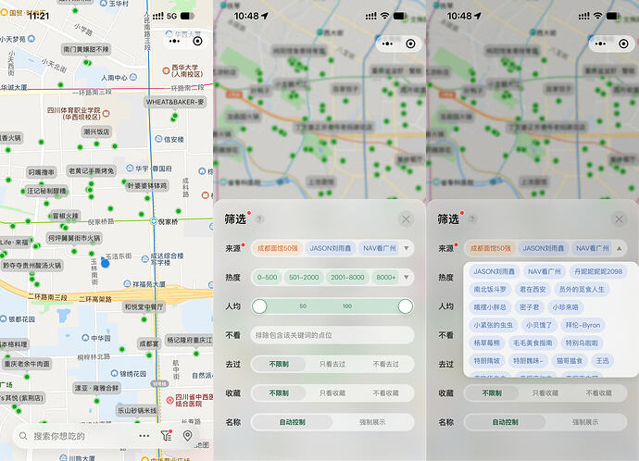The image size is (639, 461).
Task: Close the 筛选 panel in right screen
Action: [x=619, y=219]
